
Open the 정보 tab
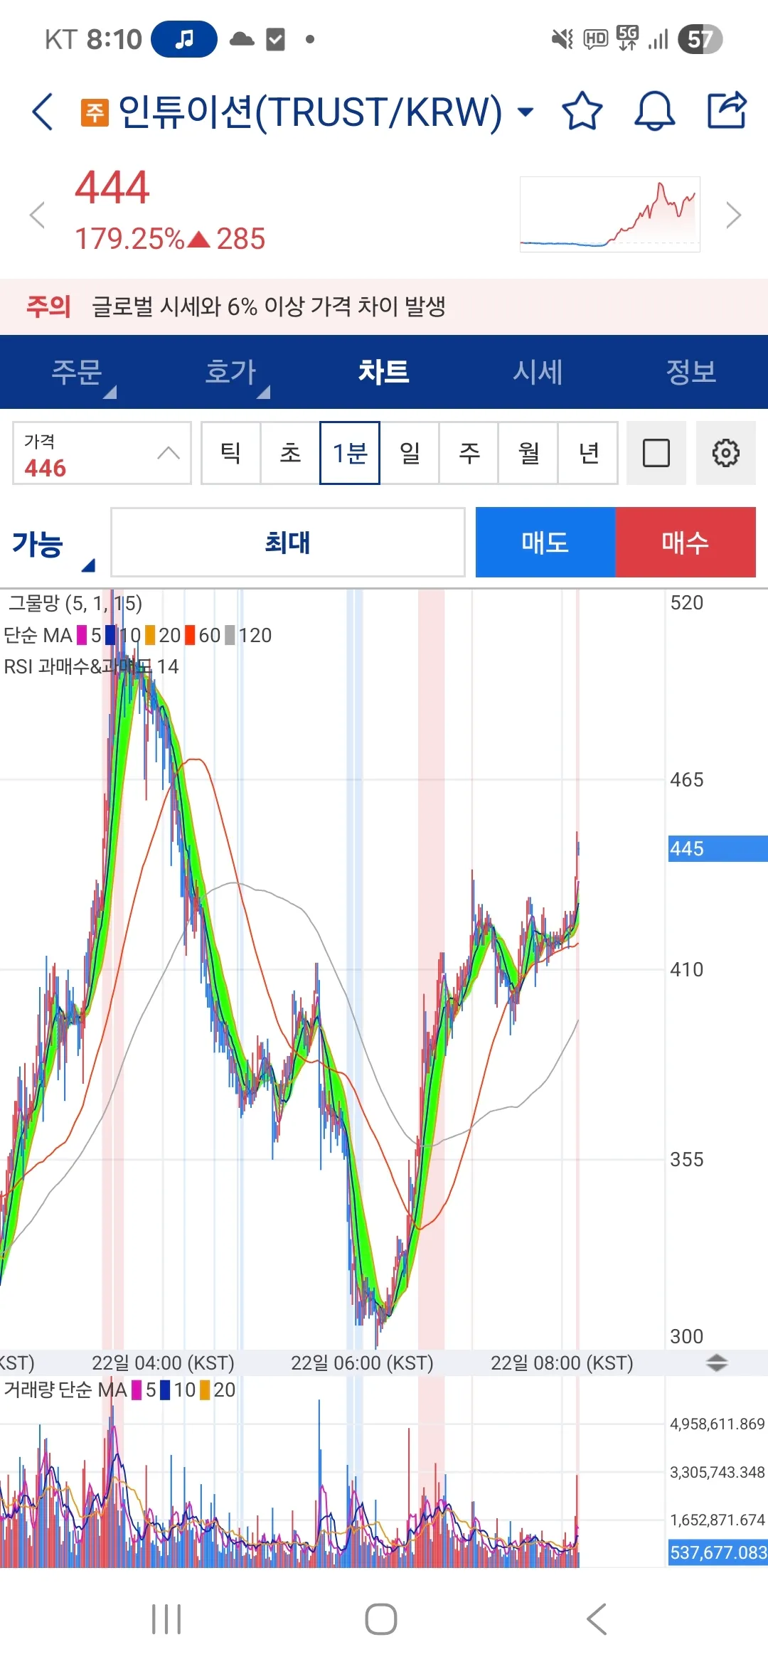point(690,372)
